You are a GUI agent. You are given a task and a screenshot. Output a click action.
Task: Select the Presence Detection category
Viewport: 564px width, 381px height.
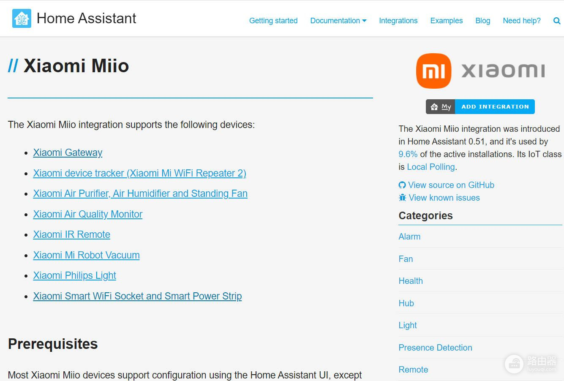coord(435,348)
